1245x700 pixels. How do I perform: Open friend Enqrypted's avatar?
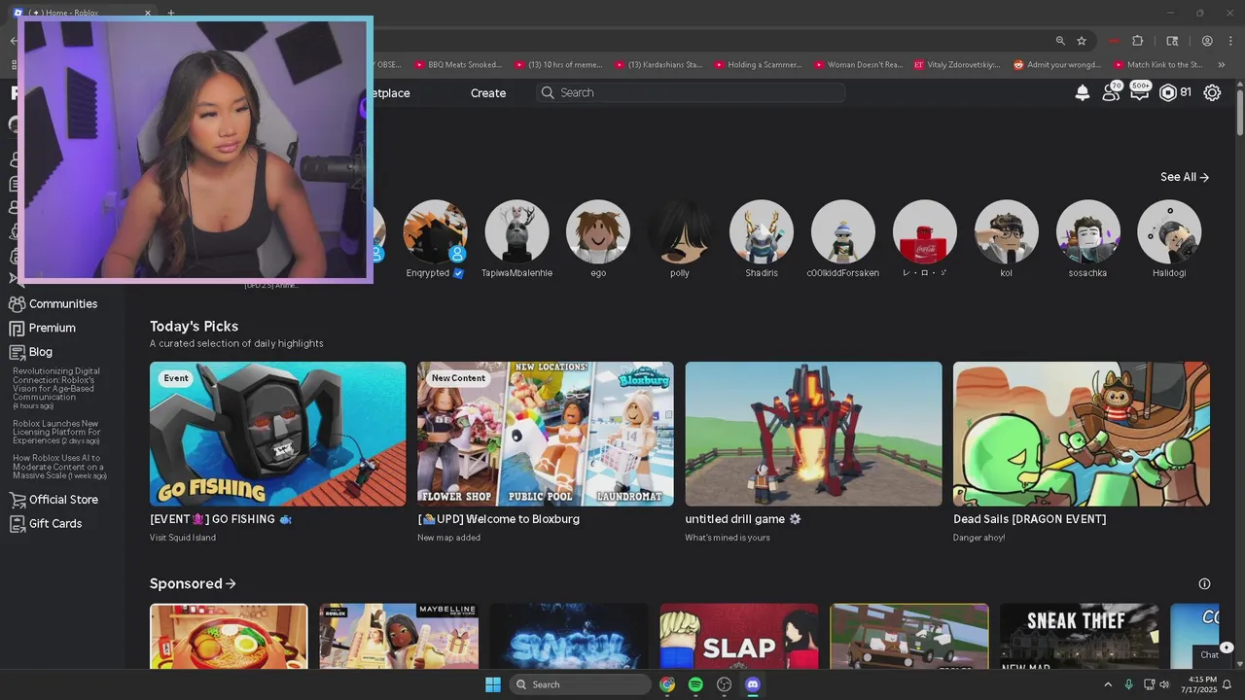tap(435, 231)
